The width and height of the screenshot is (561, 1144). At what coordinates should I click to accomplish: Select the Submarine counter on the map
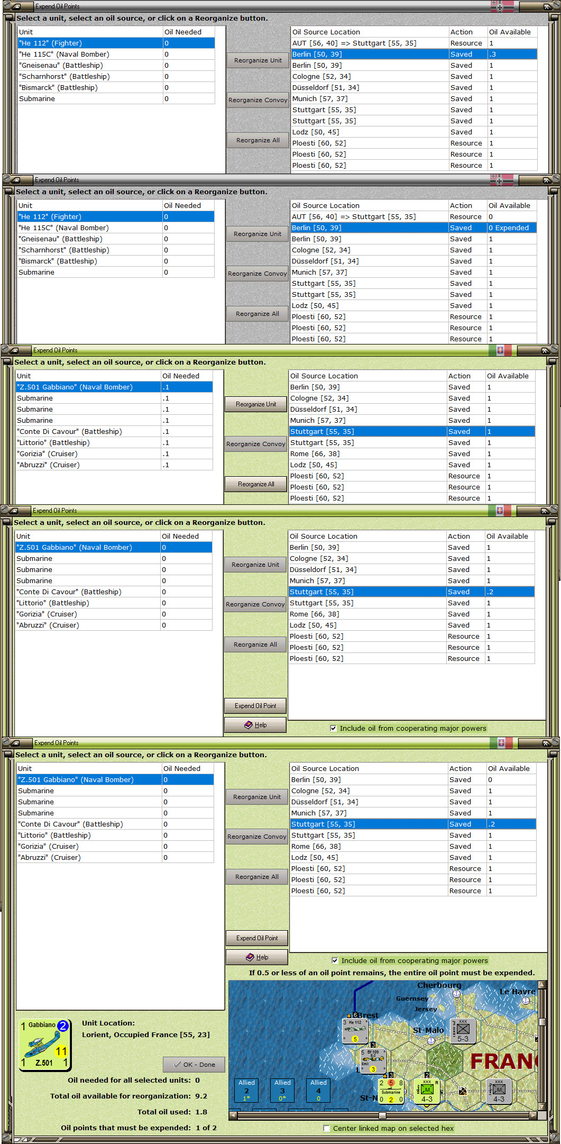(391, 1091)
